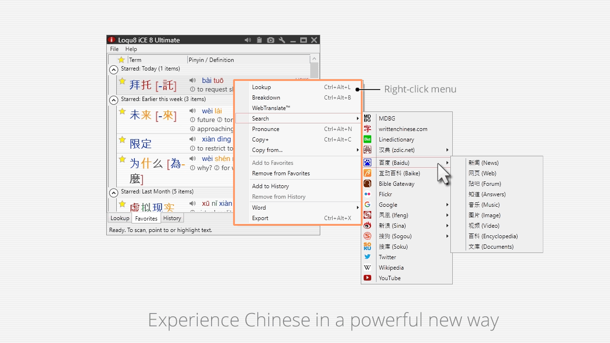Switch to the History tab
The height and width of the screenshot is (343, 610).
coord(172,218)
